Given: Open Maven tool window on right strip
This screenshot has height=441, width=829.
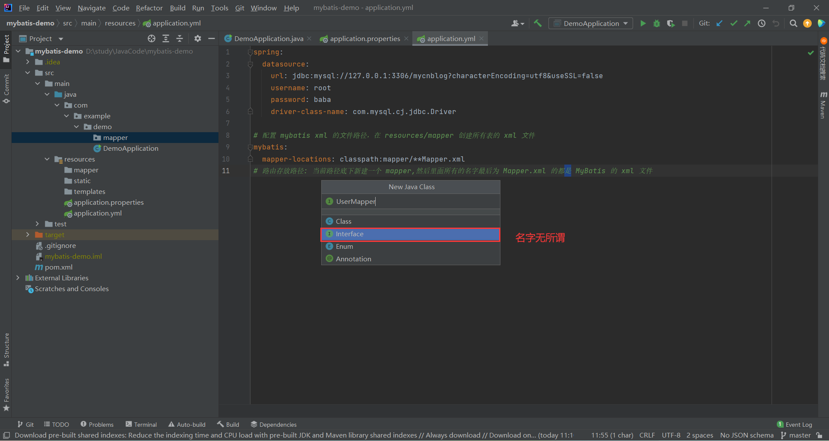Looking at the screenshot, I should point(823,105).
